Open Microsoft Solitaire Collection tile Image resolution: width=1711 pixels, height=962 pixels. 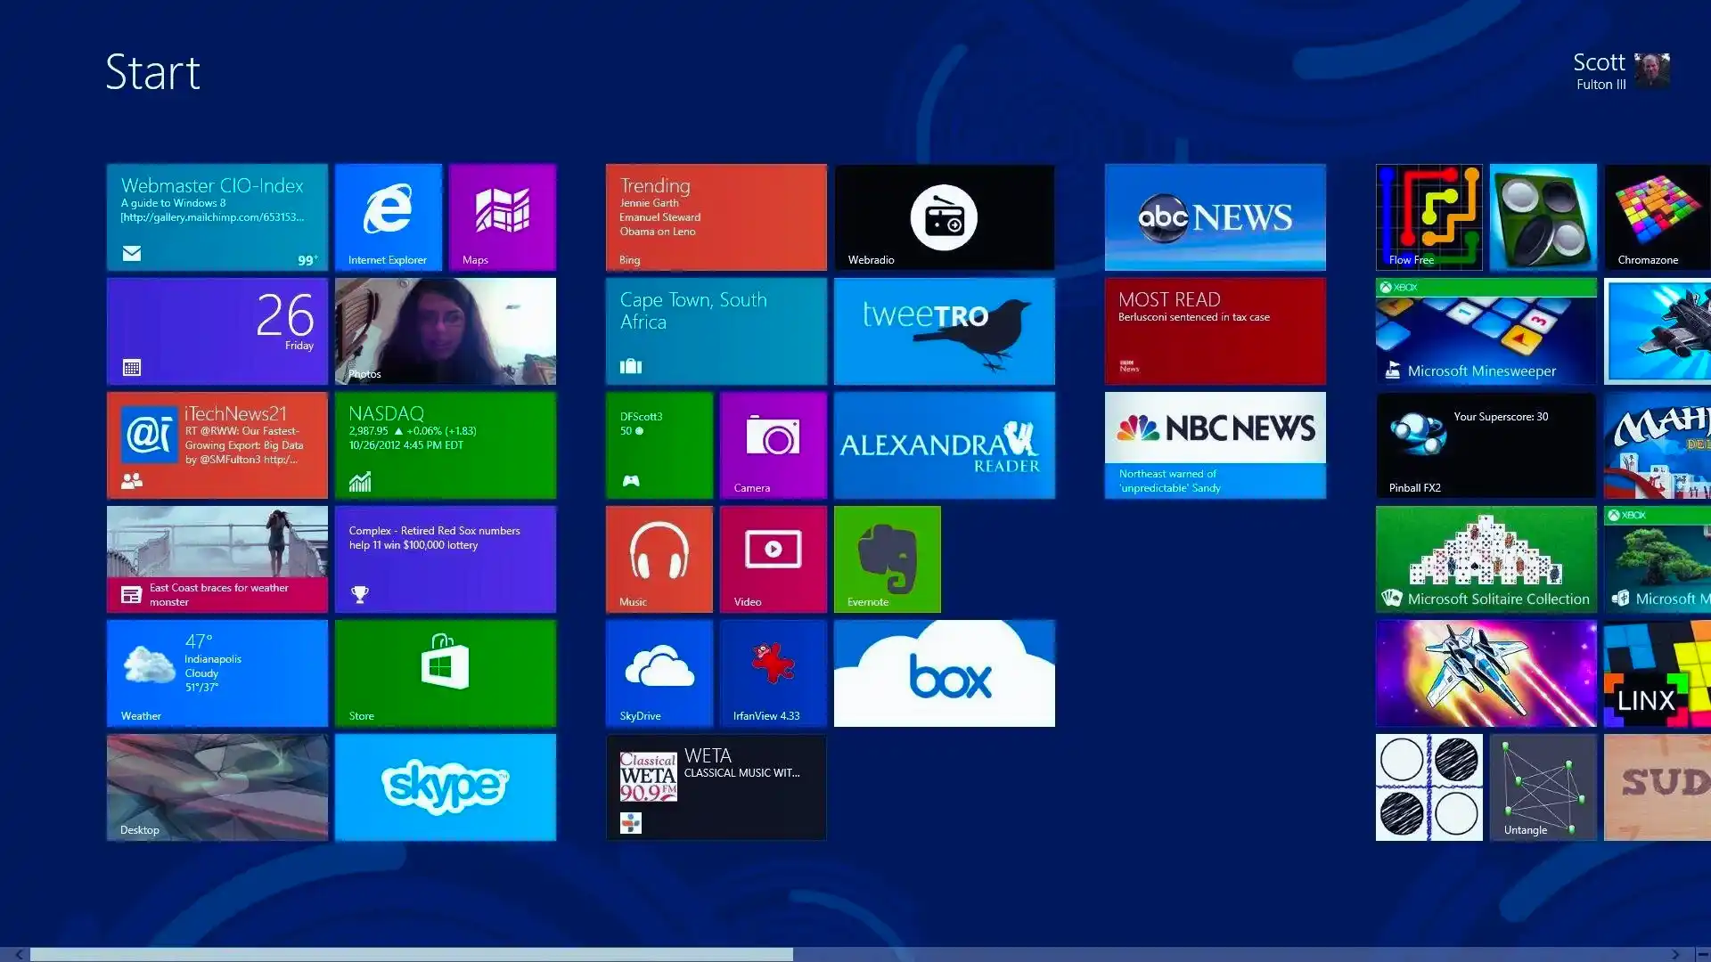(x=1486, y=559)
